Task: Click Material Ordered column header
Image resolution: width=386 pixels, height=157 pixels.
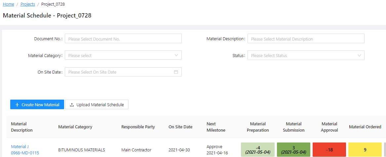Action: pos(365,127)
